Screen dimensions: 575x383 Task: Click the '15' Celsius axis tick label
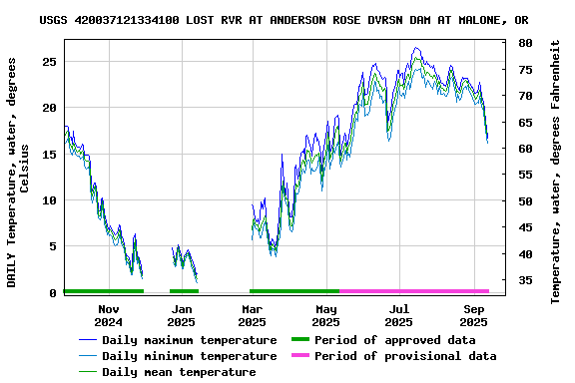pos(50,155)
